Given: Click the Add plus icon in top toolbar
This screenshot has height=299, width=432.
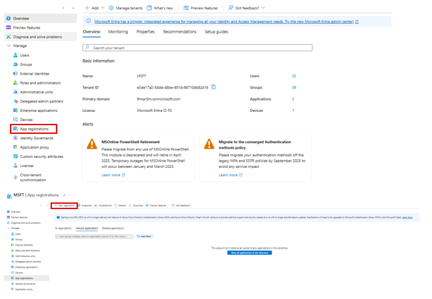Looking at the screenshot, I should (87, 8).
